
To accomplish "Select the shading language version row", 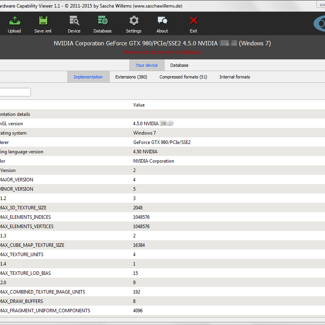I will (x=162, y=152).
